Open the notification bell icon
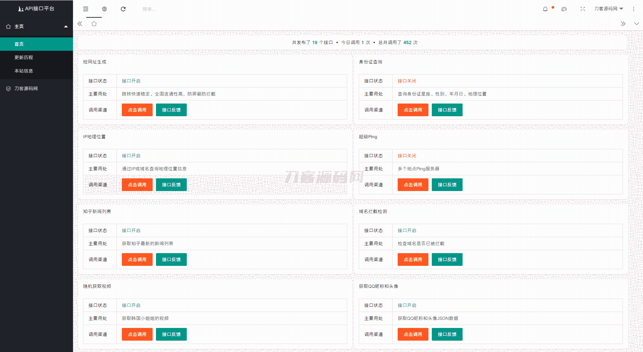The image size is (643, 352). 545,9
